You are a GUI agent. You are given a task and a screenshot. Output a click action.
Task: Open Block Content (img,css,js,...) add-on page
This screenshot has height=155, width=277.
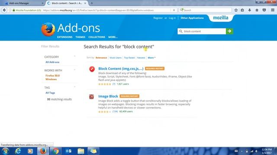(x=121, y=68)
